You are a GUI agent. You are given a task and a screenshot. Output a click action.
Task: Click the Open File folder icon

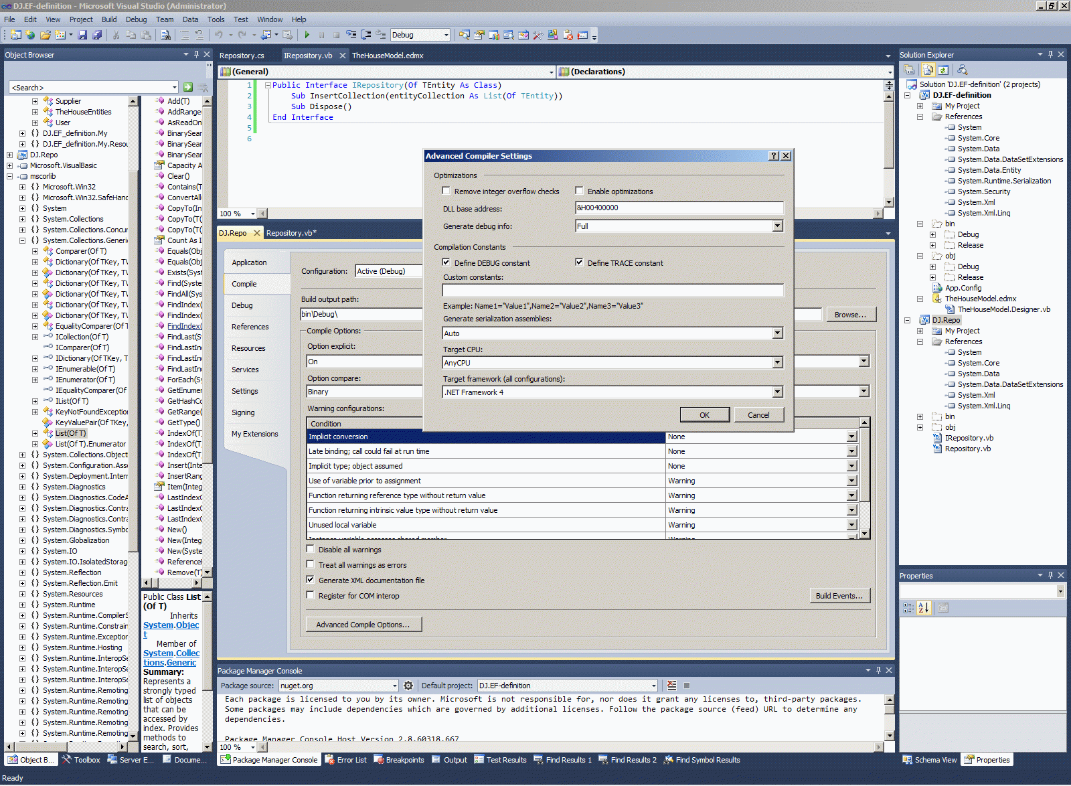click(45, 35)
